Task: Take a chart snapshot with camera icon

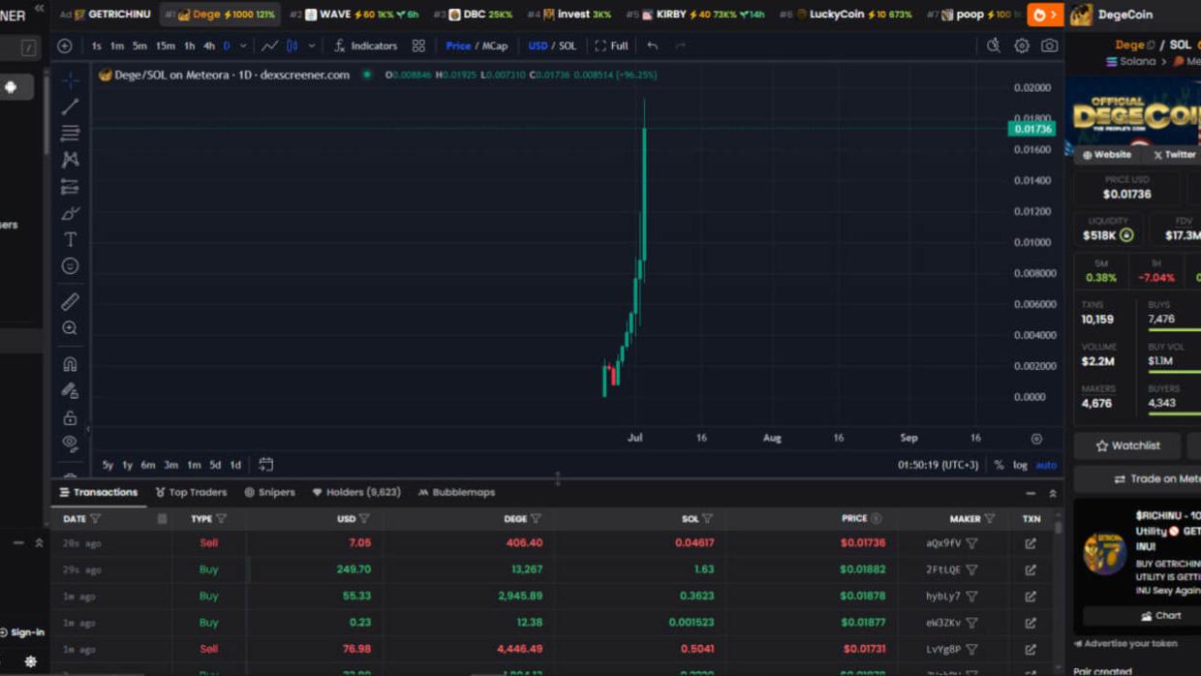Action: [x=1049, y=46]
